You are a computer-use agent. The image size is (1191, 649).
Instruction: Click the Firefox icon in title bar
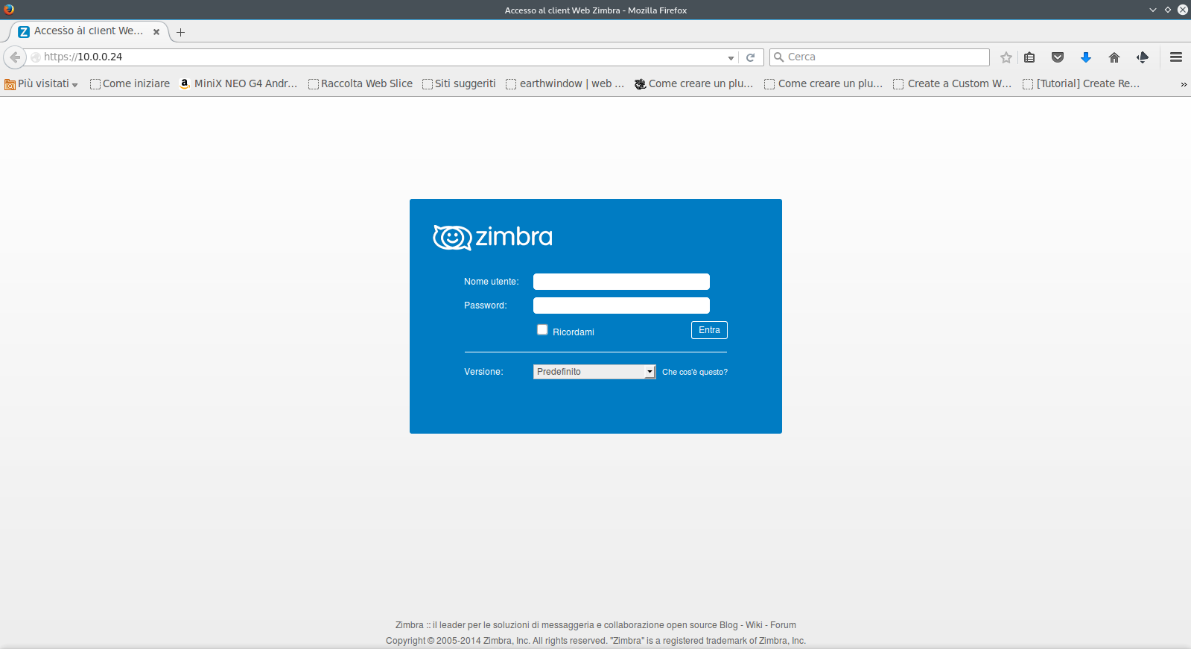(9, 10)
